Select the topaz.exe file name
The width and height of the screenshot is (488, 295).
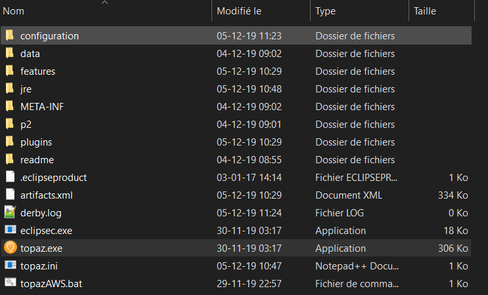tap(41, 248)
